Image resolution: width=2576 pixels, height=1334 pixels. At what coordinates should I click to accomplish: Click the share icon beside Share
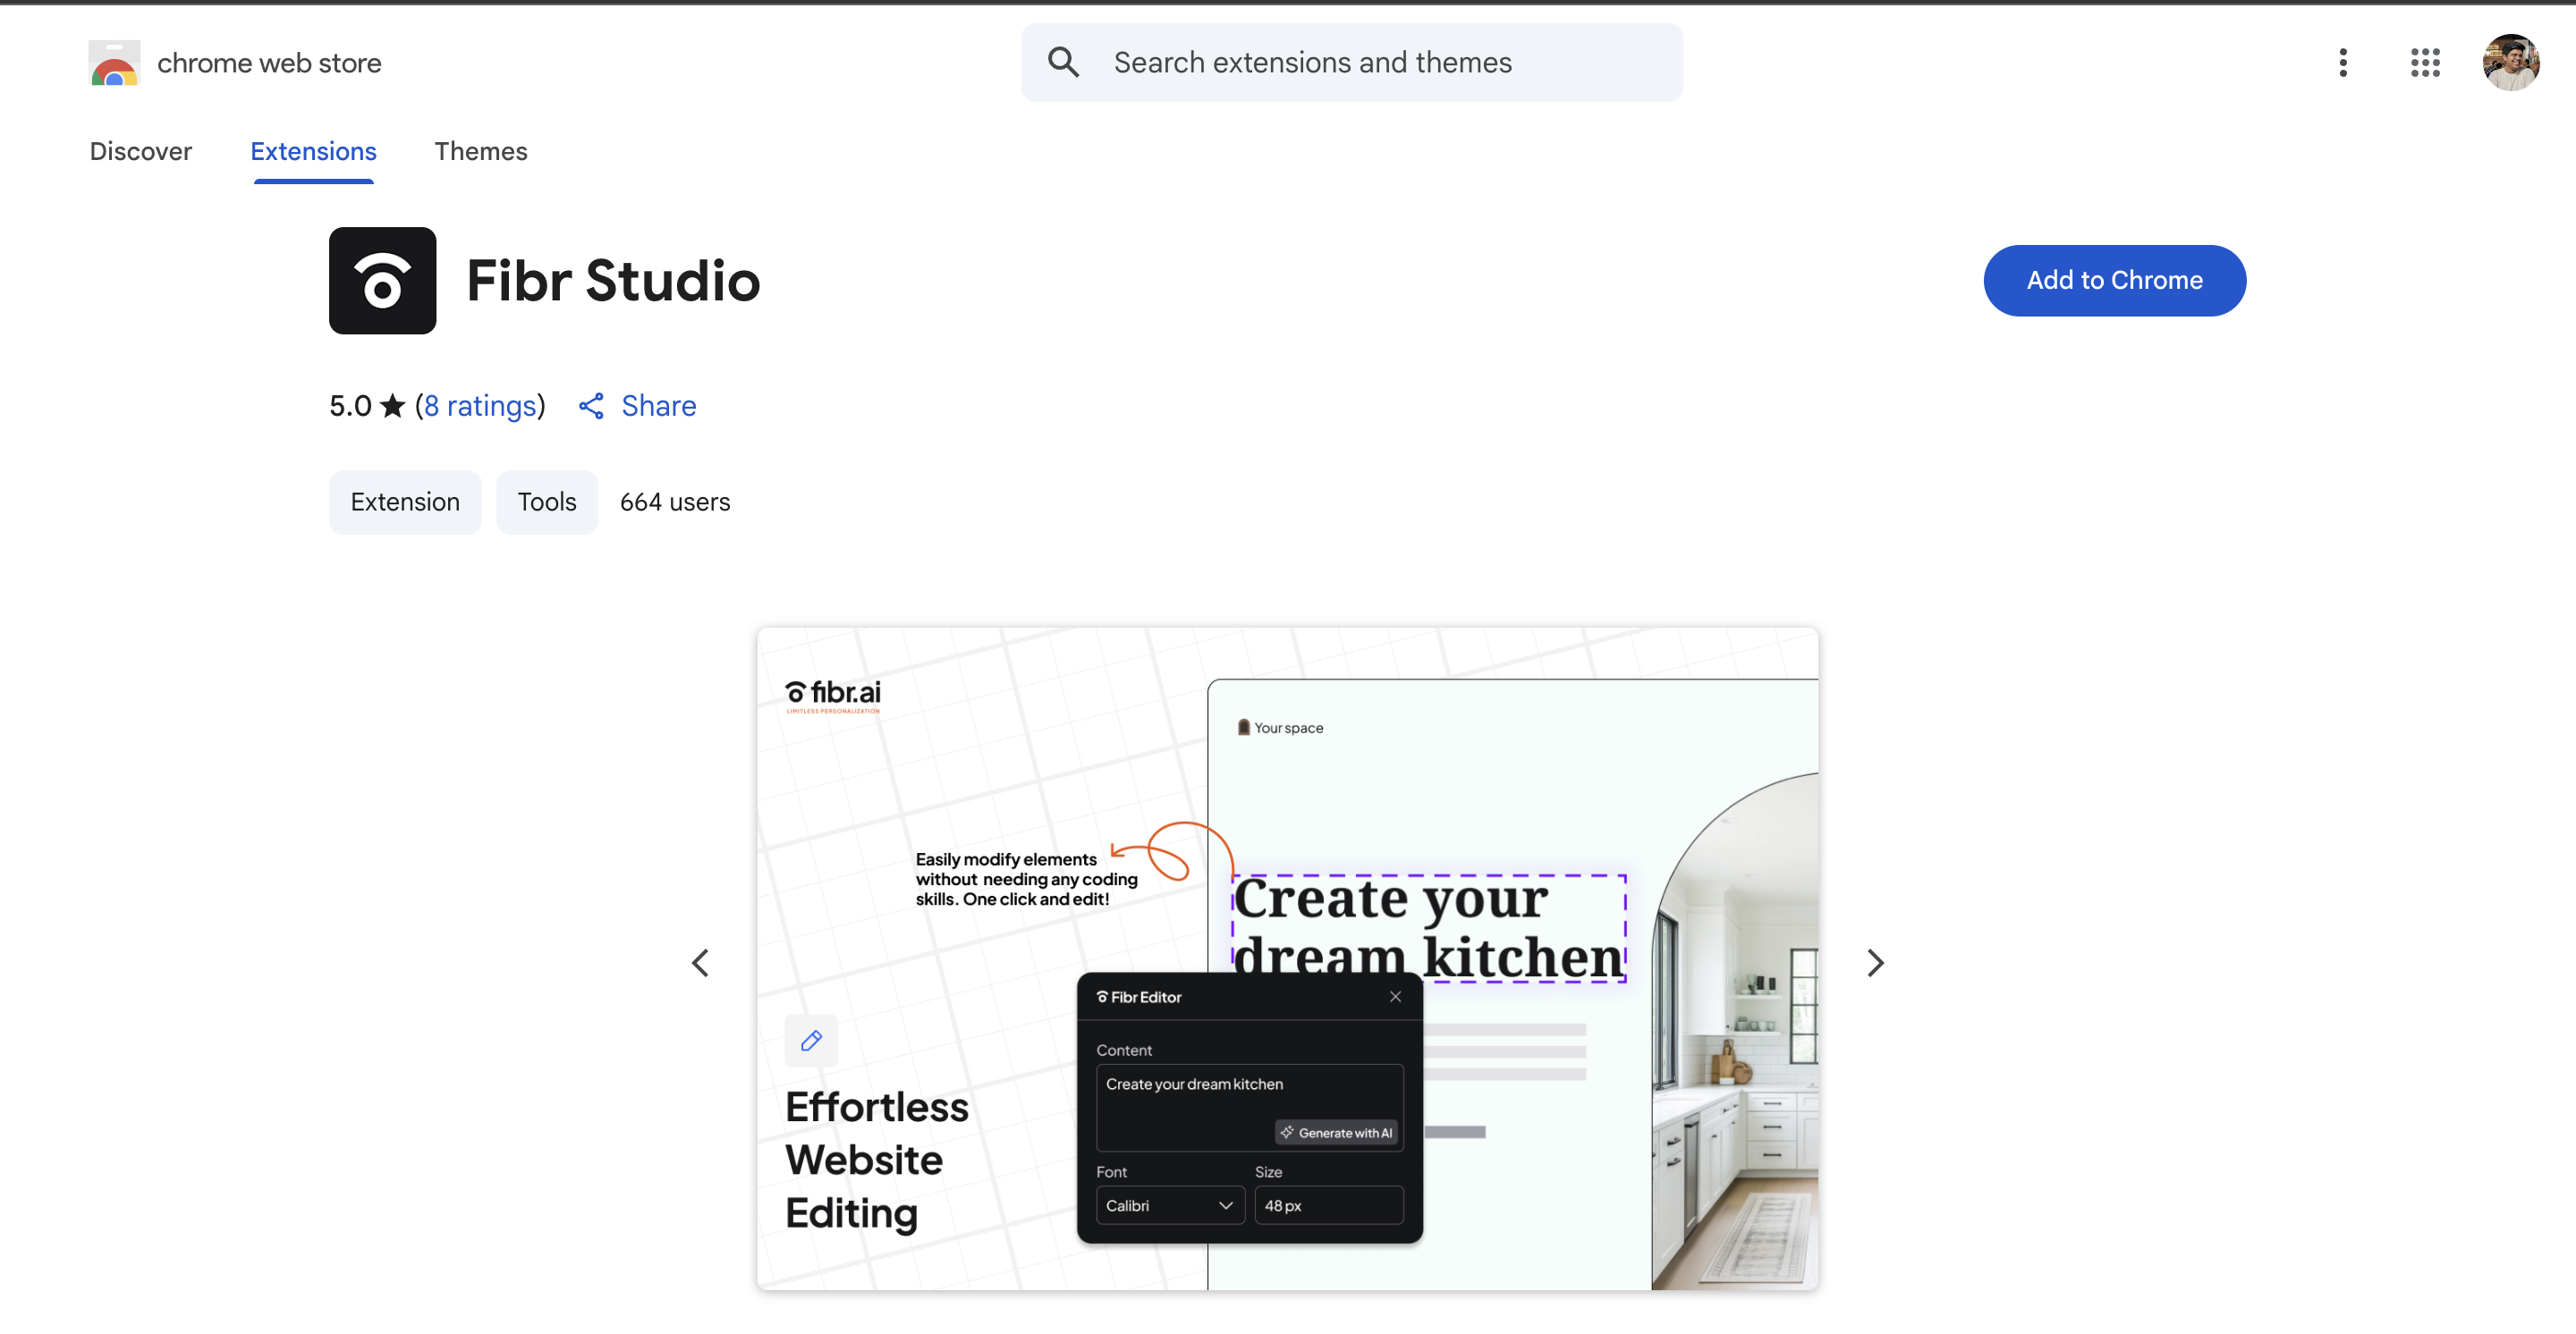click(x=591, y=406)
